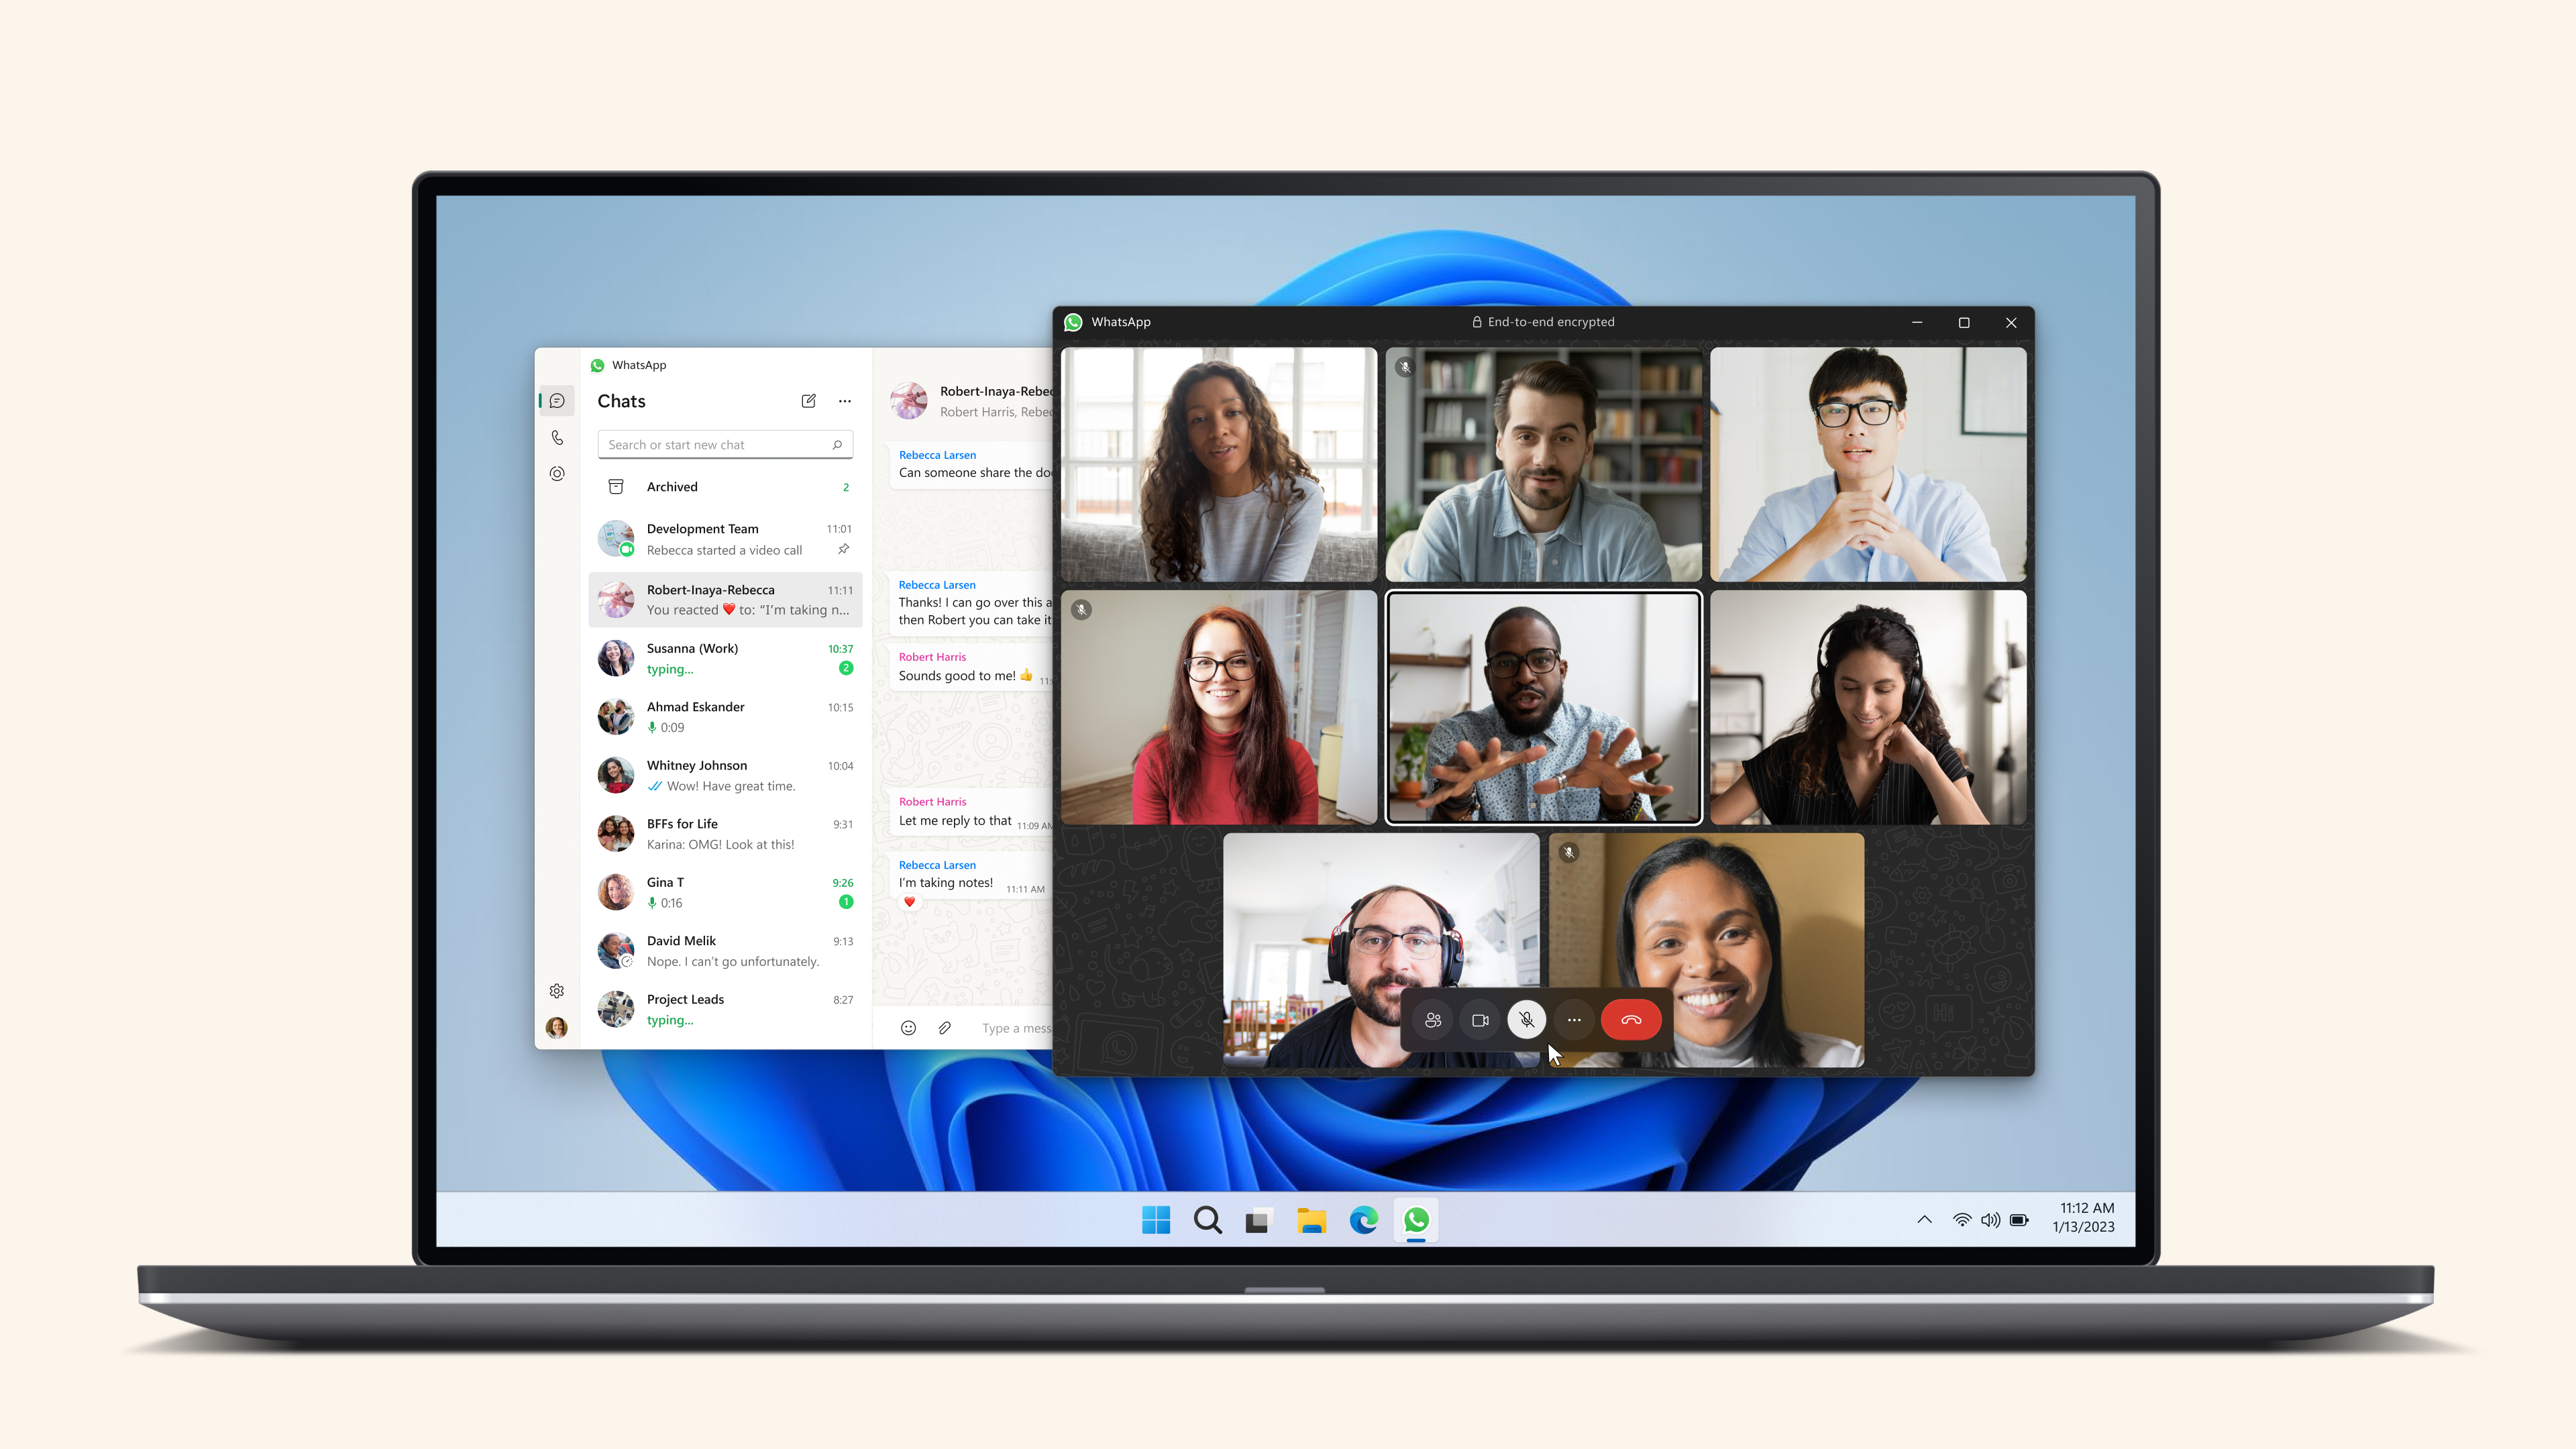Toggle the camera off in video call
Screen dimensions: 2576x1449
tap(1479, 1019)
